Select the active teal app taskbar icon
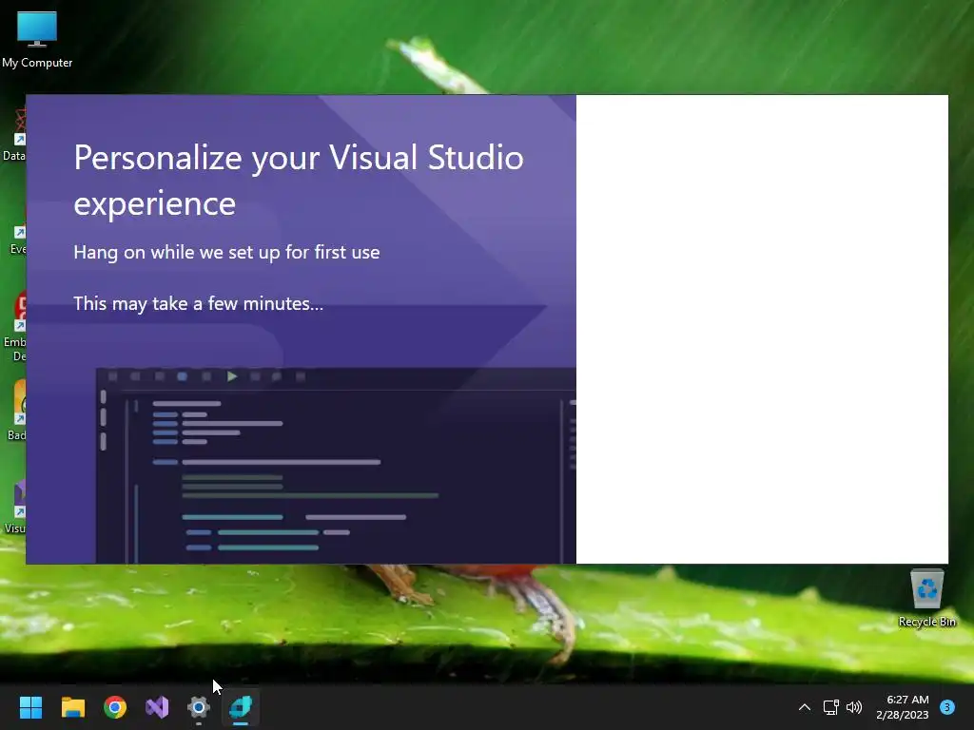This screenshot has height=730, width=974. pos(241,707)
